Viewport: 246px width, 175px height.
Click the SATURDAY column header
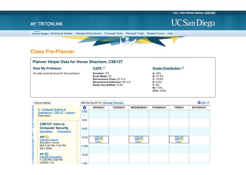click(x=199, y=108)
